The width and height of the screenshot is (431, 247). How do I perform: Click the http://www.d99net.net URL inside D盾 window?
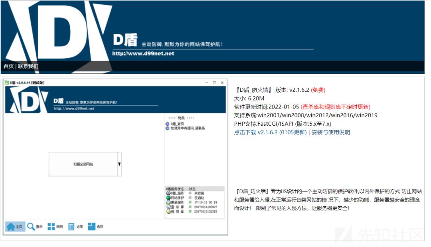coord(74,109)
